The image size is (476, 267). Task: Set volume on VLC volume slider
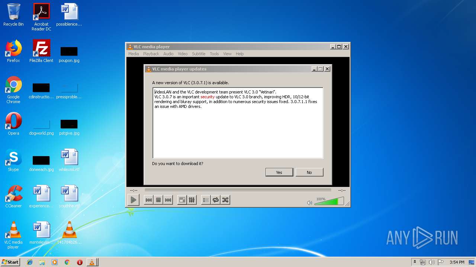click(329, 201)
